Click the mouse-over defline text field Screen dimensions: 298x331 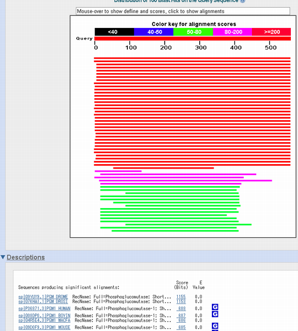[x=183, y=11]
